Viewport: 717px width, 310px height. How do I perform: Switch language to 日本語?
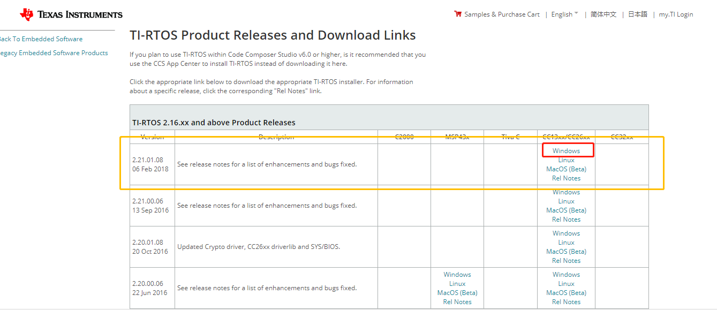point(638,14)
